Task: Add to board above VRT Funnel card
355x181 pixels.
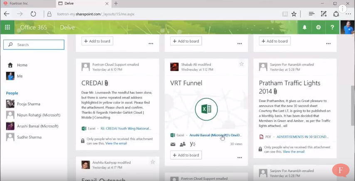Action: coord(186,41)
